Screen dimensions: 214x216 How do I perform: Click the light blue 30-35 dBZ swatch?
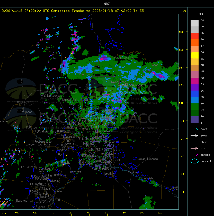click(194, 100)
